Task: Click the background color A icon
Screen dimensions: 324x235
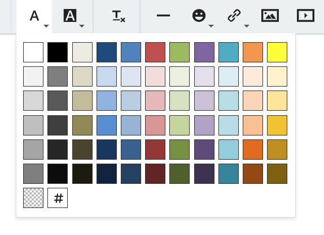Action: (x=70, y=15)
